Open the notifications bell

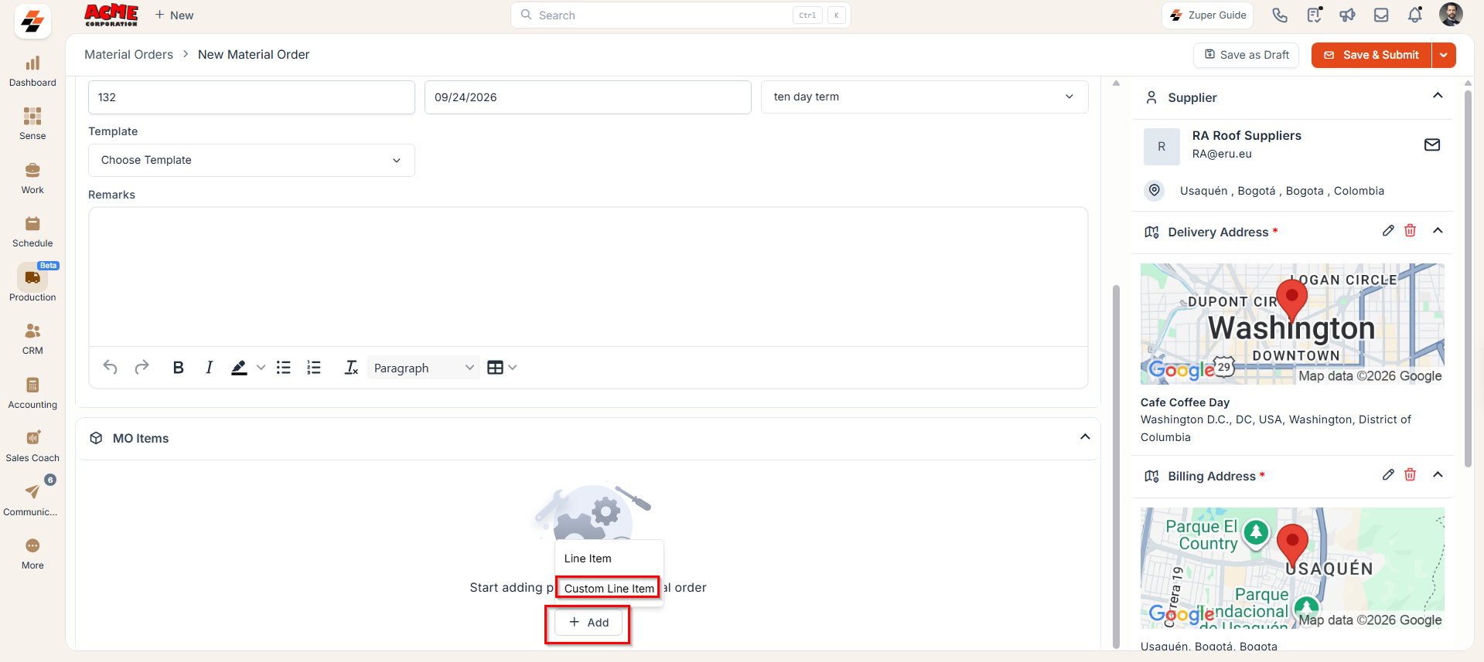(x=1414, y=15)
